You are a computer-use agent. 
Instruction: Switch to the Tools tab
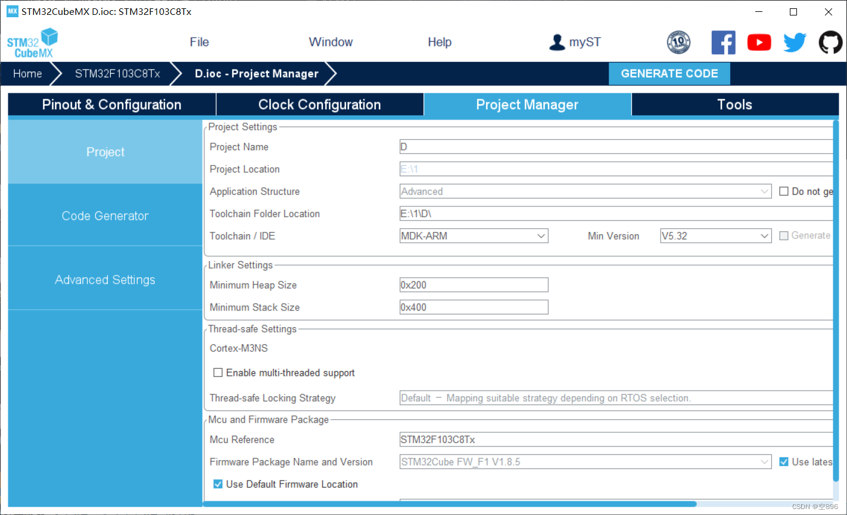pos(734,105)
